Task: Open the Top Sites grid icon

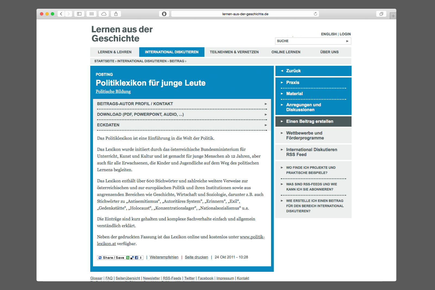Action: tap(92, 14)
